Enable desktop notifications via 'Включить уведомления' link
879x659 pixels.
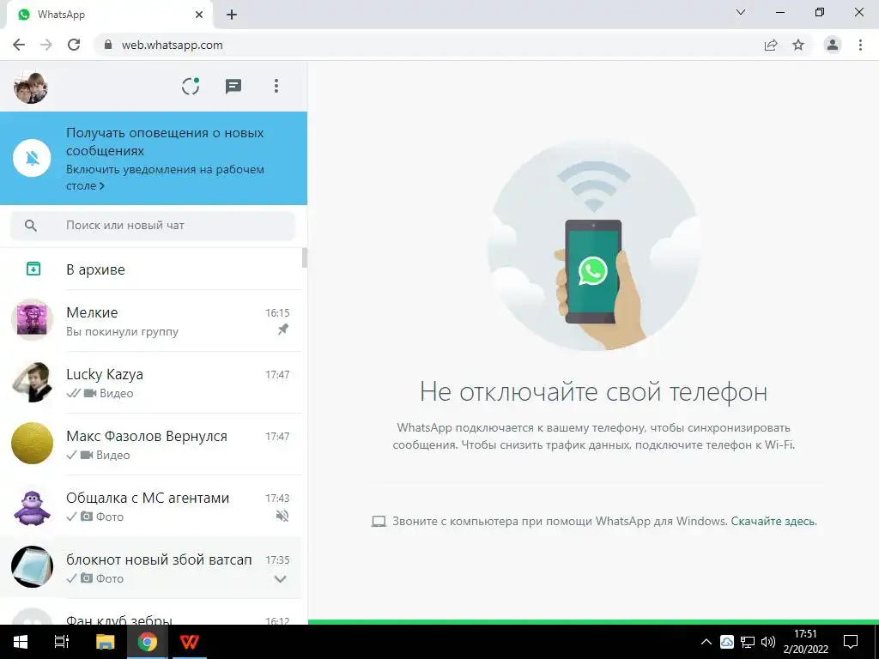165,177
